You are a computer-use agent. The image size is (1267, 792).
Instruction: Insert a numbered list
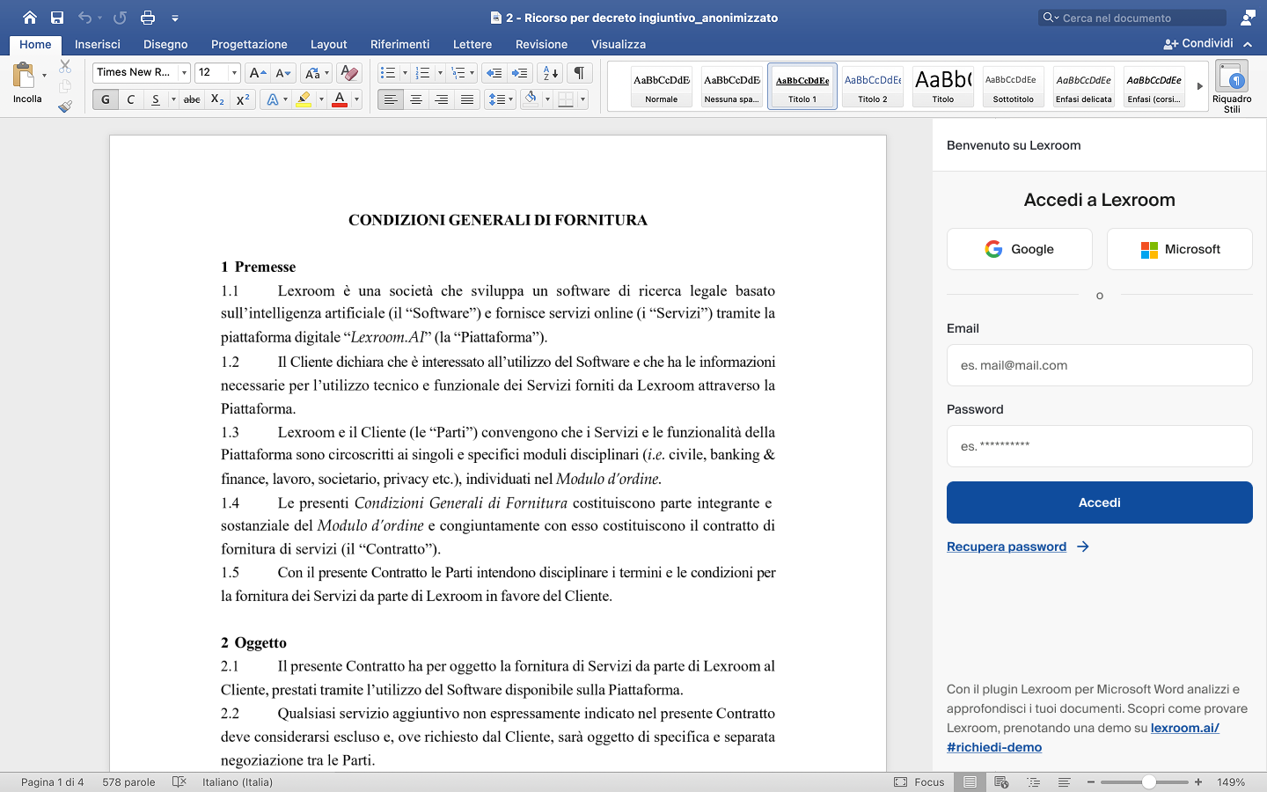click(x=422, y=73)
